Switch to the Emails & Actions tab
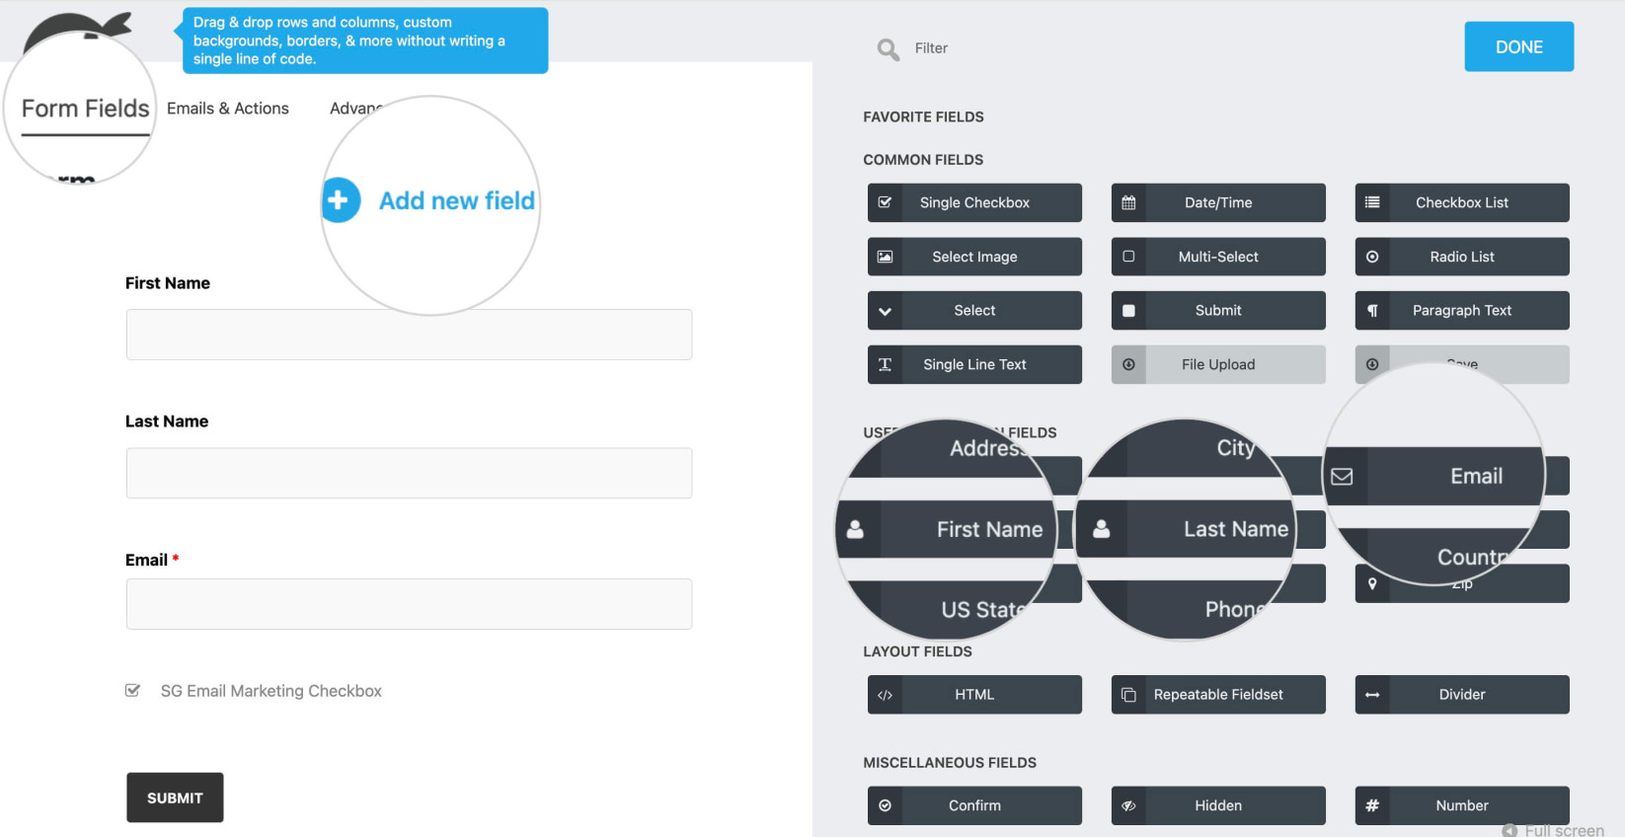The width and height of the screenshot is (1625, 837). click(x=228, y=109)
